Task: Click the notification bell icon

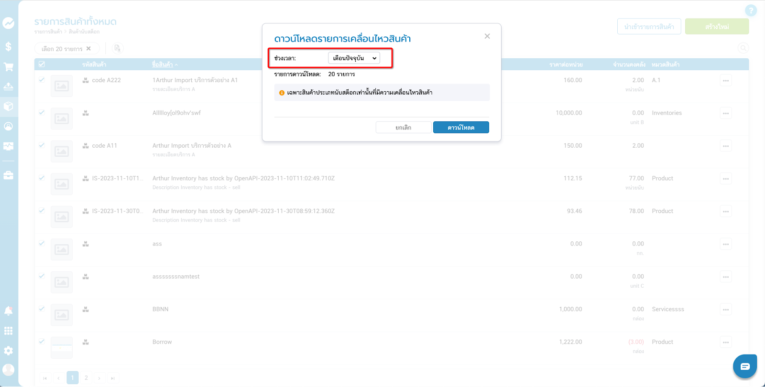Action: [9, 311]
